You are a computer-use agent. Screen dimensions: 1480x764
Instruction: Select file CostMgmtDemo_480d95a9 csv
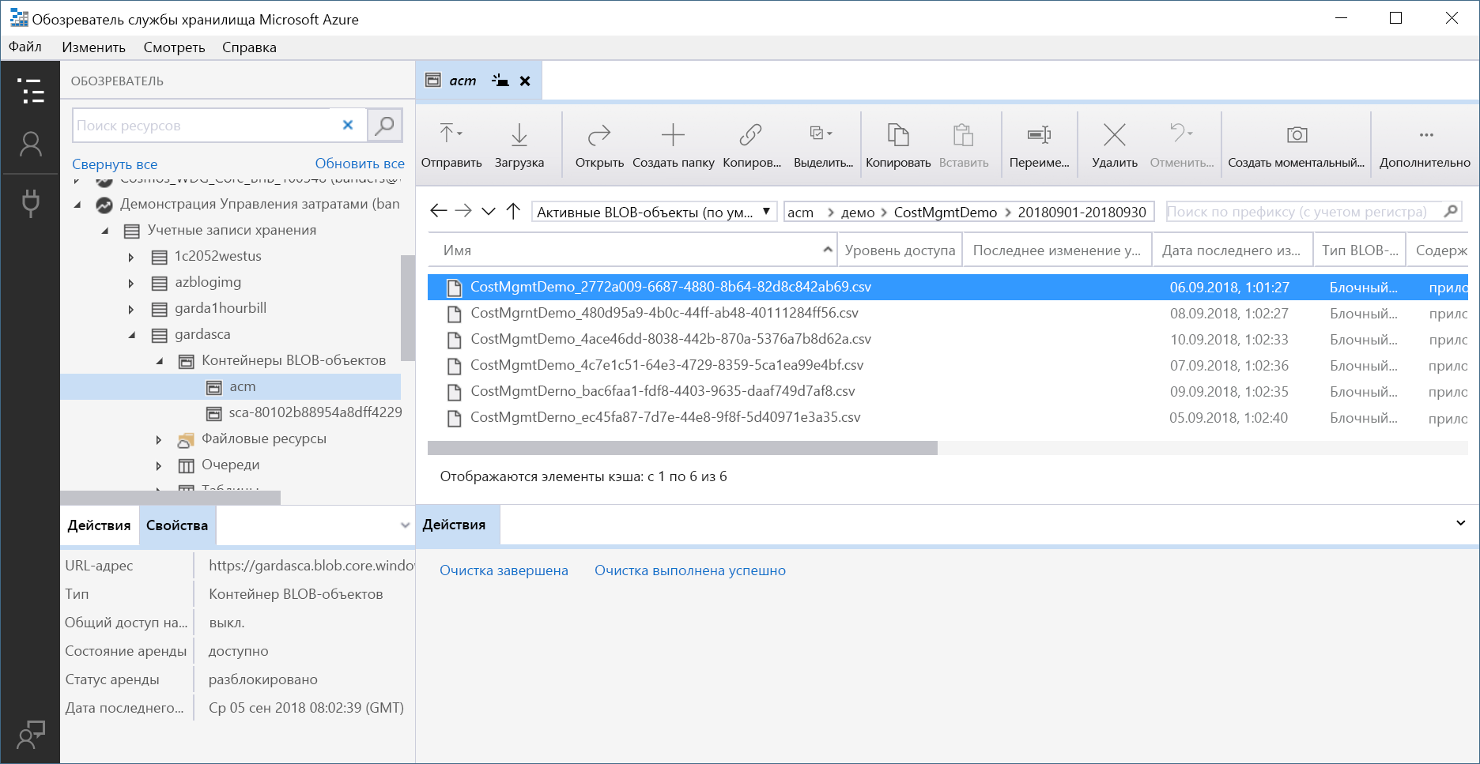[947, 313]
